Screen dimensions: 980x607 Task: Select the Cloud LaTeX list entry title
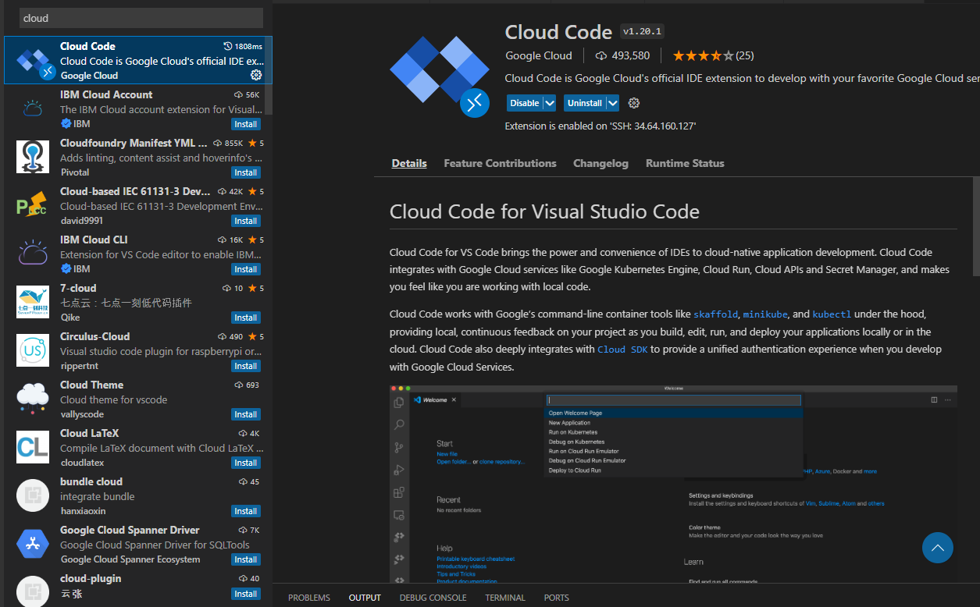[89, 433]
